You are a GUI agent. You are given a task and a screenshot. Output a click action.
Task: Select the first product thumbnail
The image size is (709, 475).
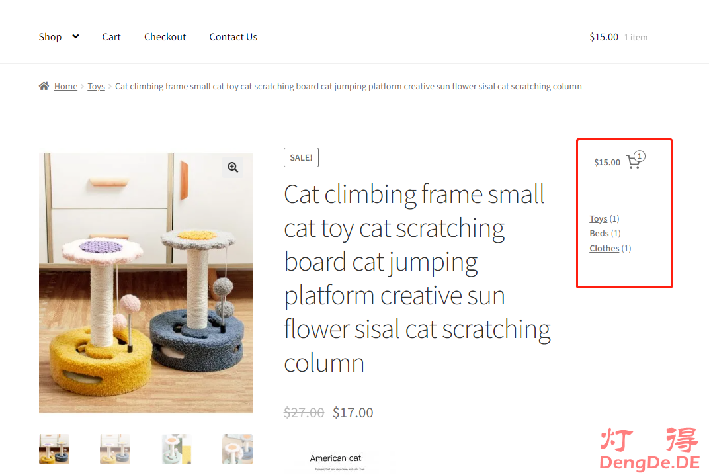pos(54,449)
